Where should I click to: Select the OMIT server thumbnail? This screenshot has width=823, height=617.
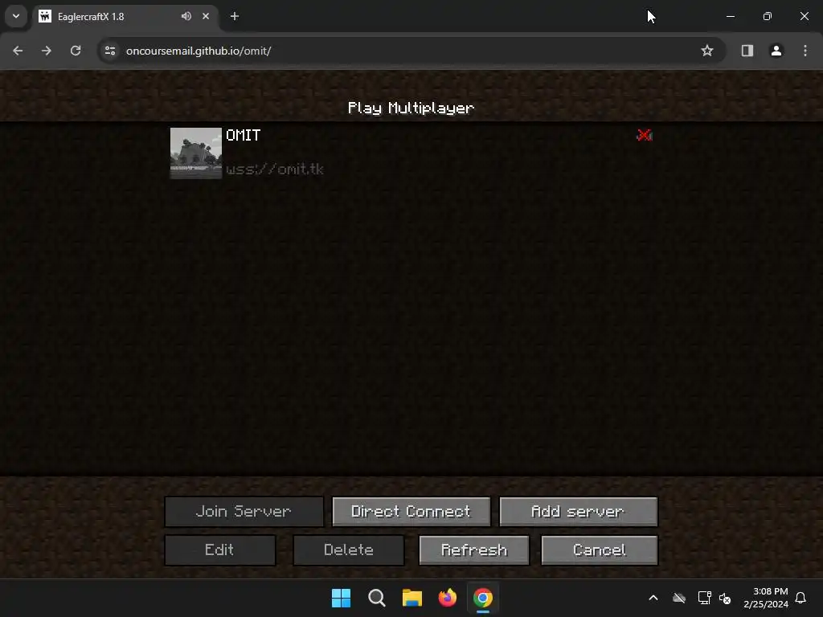(196, 153)
